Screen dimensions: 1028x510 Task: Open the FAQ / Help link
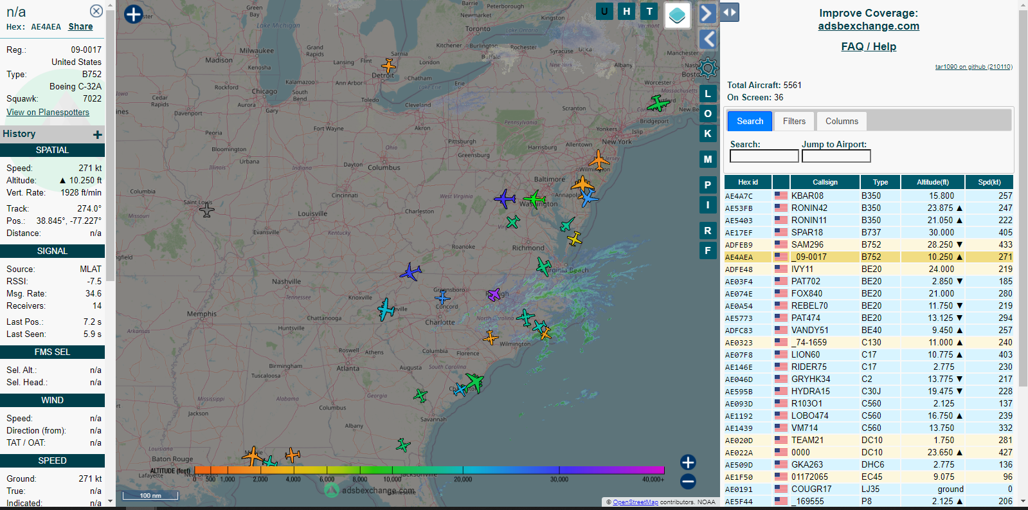869,46
